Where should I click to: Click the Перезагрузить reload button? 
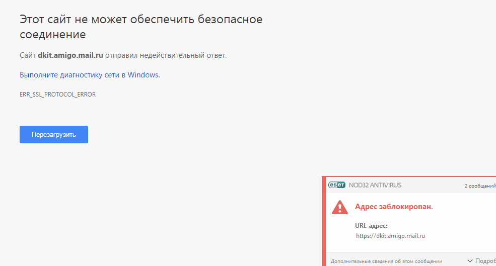pos(54,135)
